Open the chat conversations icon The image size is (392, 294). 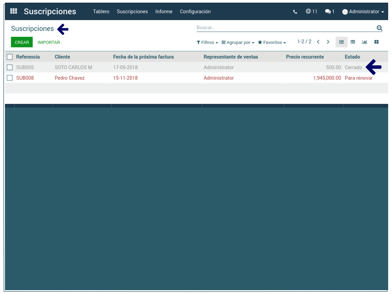coord(330,11)
